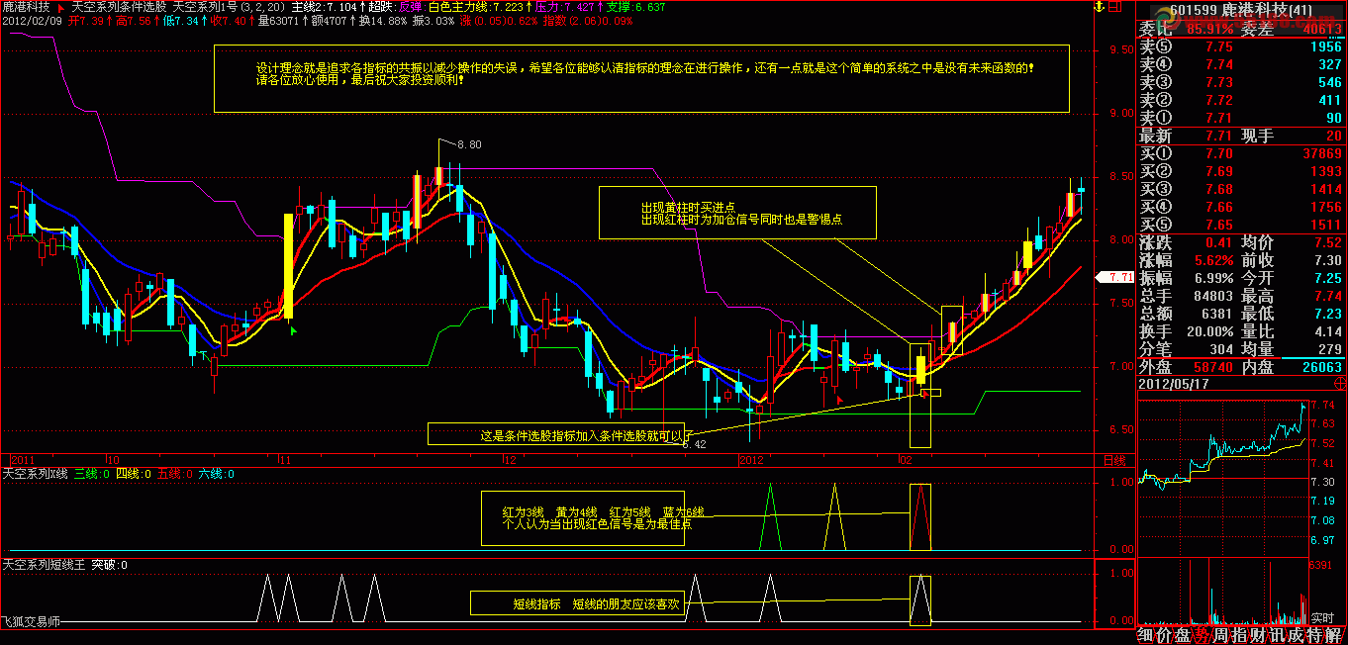The image size is (1348, 645).
Task: Click the design-concept note box at the chart top
Action: [x=642, y=77]
